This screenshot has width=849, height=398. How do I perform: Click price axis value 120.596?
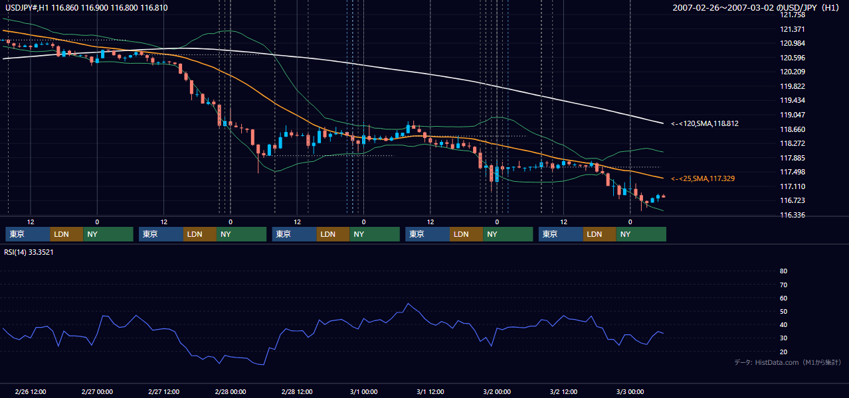coord(792,58)
